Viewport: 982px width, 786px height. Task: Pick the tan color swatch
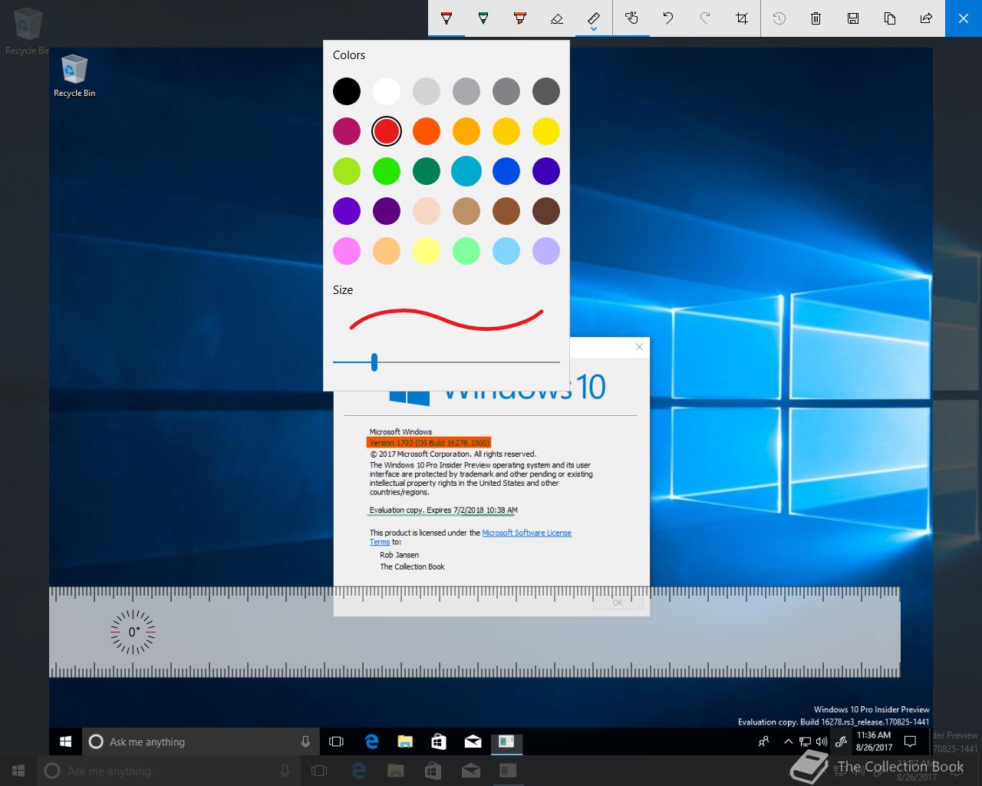pos(466,211)
